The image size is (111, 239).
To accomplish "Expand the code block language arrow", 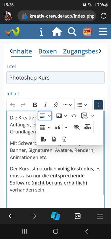I will click(93, 116).
